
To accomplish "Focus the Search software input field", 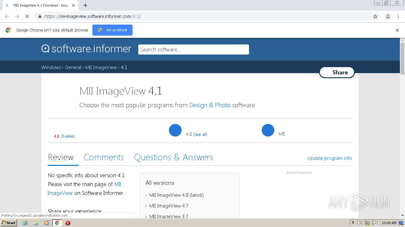I will coord(194,49).
